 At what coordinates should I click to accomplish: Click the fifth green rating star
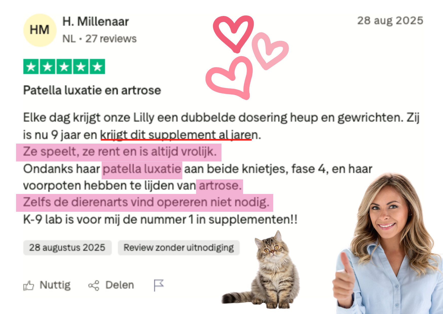click(97, 67)
